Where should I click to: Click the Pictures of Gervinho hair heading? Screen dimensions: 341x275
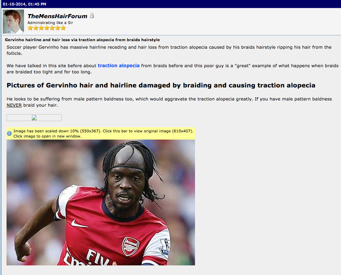161,85
